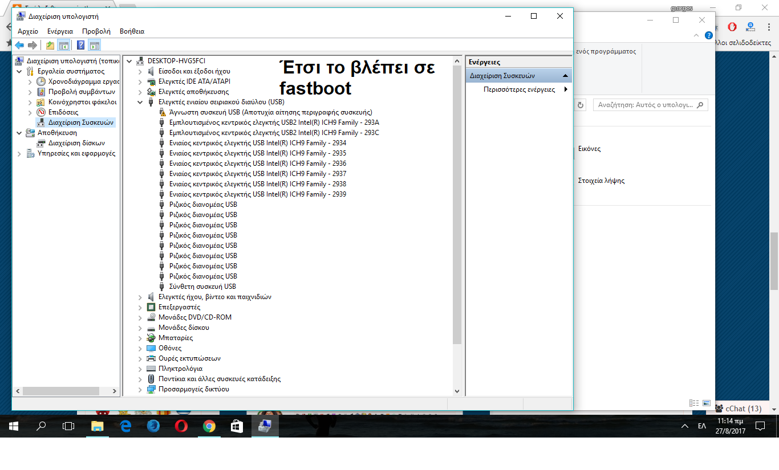This screenshot has height=470, width=779.
Task: Expand the Οθόνες device category
Action: tap(140, 348)
